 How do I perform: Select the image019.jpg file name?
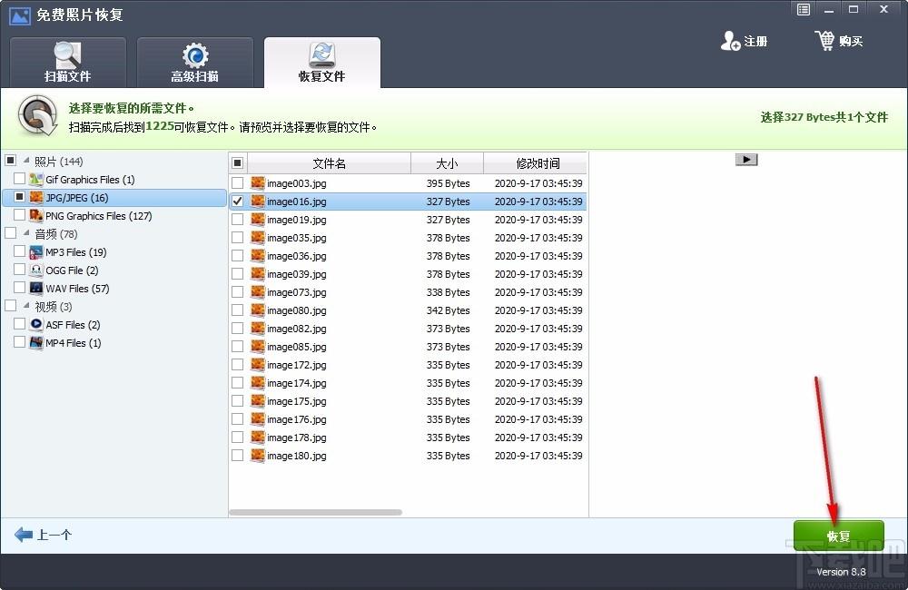coord(297,220)
